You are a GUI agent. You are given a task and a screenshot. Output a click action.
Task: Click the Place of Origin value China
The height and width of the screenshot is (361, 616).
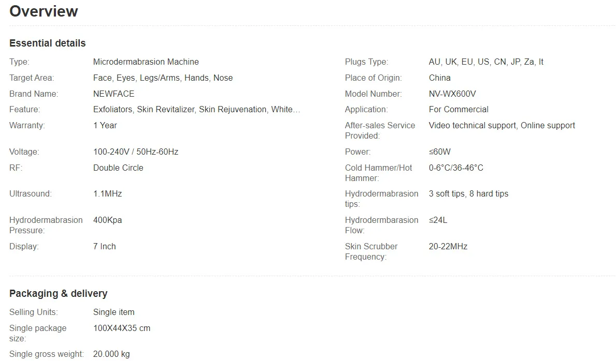(439, 78)
